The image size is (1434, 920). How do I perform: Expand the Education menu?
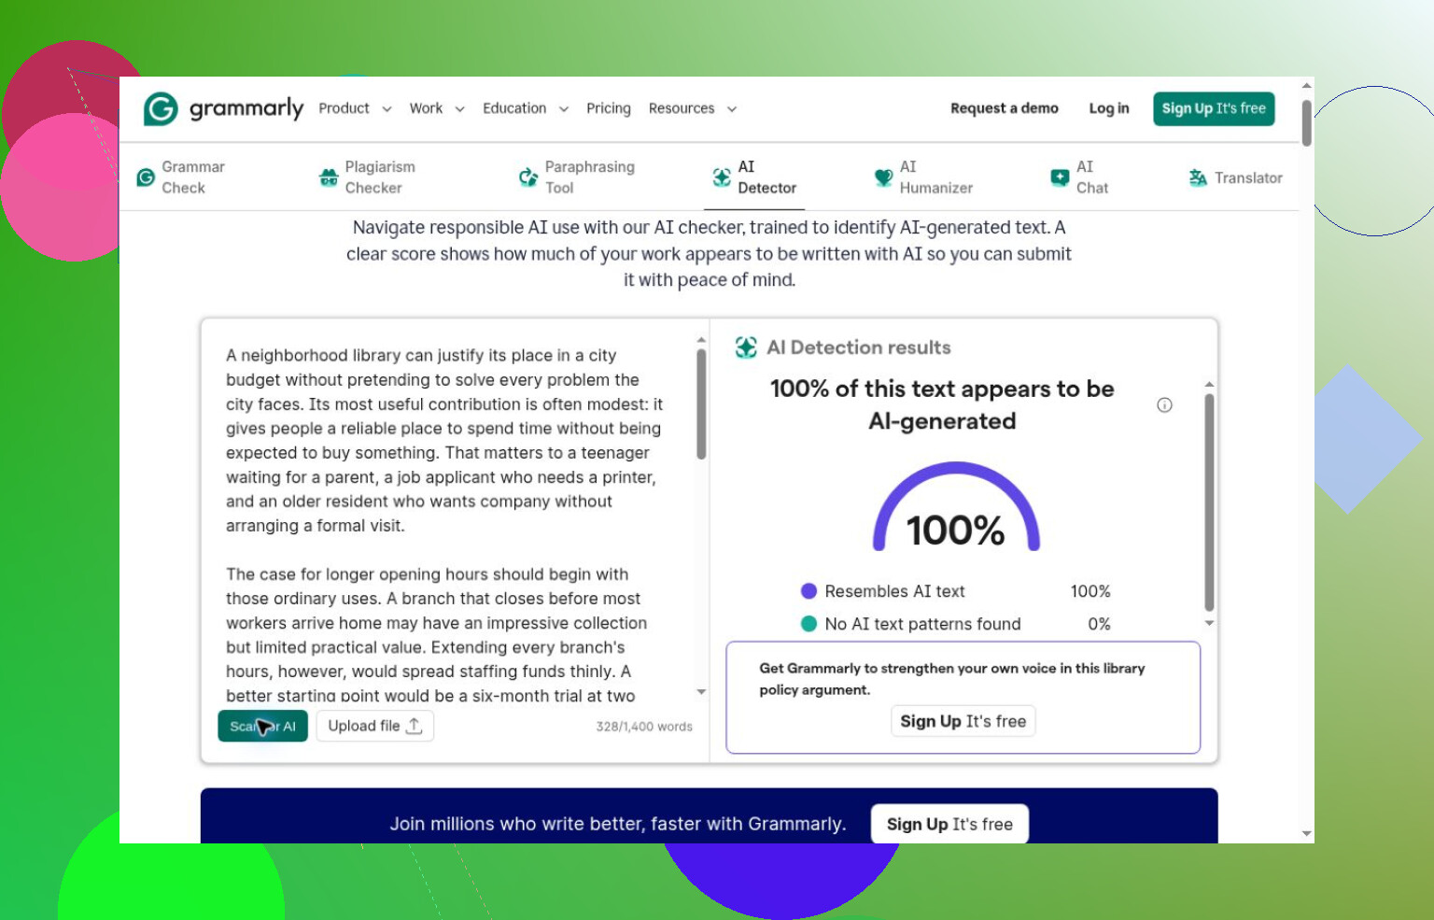click(x=526, y=108)
